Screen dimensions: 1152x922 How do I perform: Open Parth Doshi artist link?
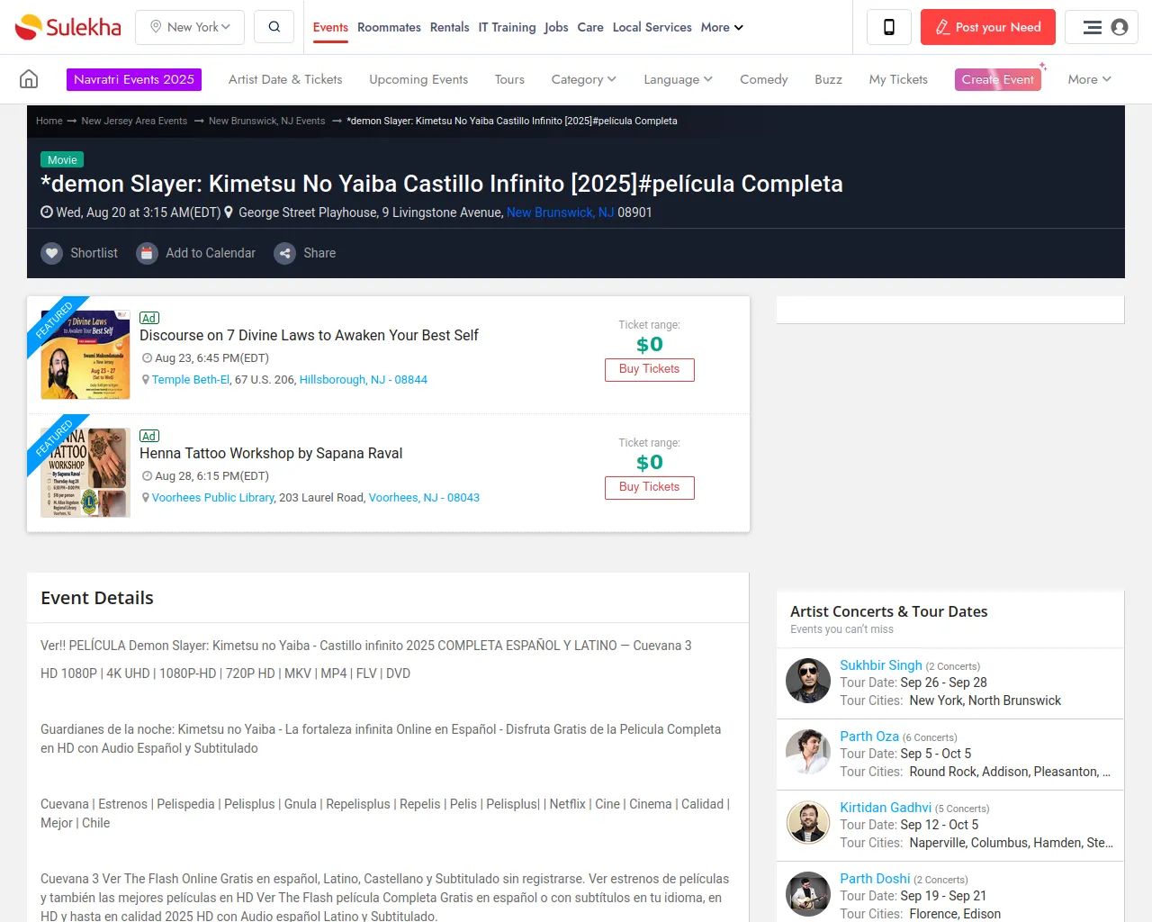[875, 879]
